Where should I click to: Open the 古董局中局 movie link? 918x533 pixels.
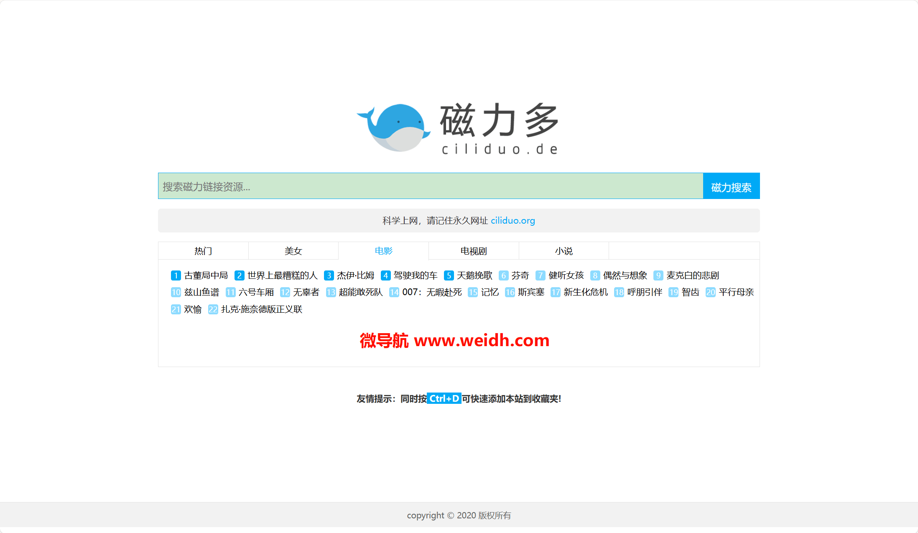(x=206, y=275)
